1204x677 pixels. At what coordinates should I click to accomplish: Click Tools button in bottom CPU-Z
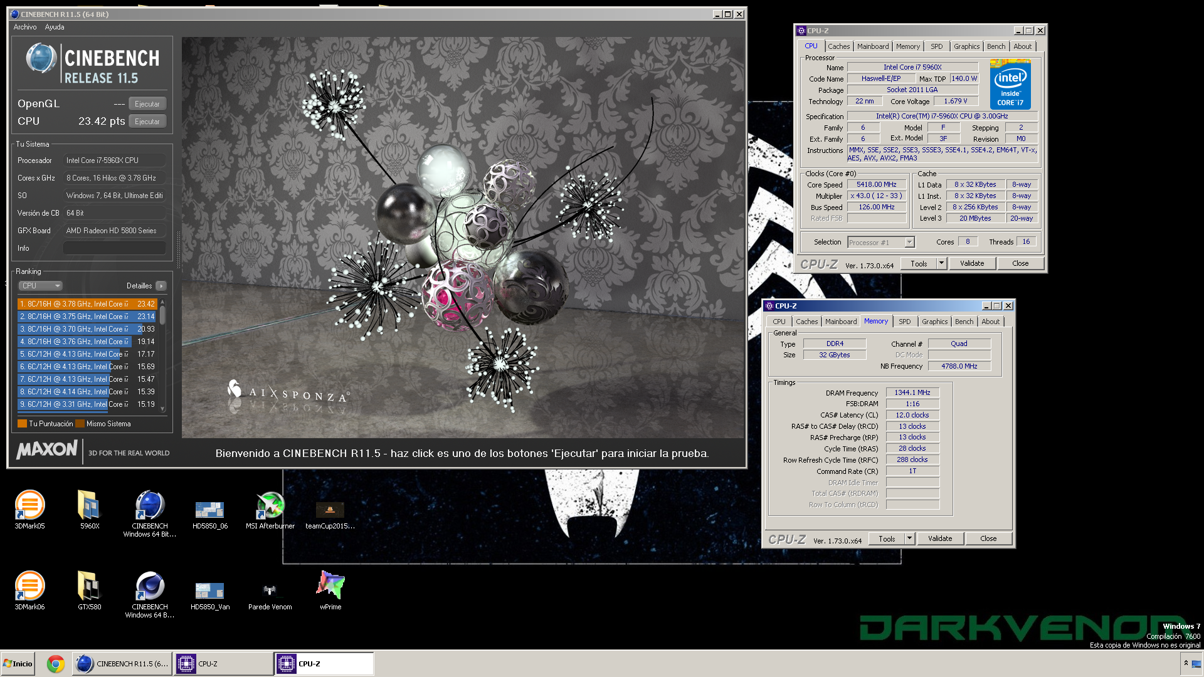pyautogui.click(x=887, y=539)
